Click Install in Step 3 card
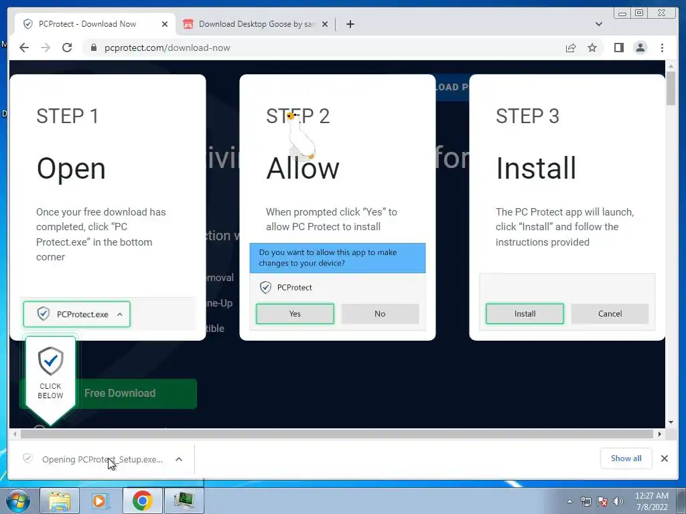The image size is (686, 514). pos(525,314)
